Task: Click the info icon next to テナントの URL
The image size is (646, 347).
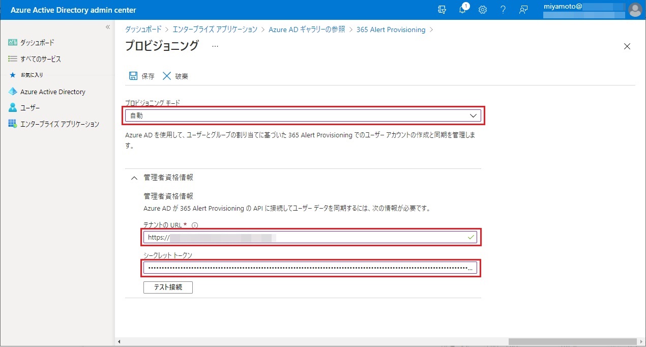Action: pyautogui.click(x=195, y=225)
